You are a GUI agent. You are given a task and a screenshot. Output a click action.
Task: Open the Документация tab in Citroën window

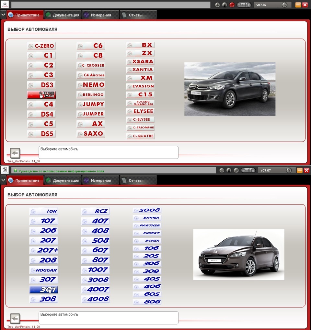pos(63,15)
